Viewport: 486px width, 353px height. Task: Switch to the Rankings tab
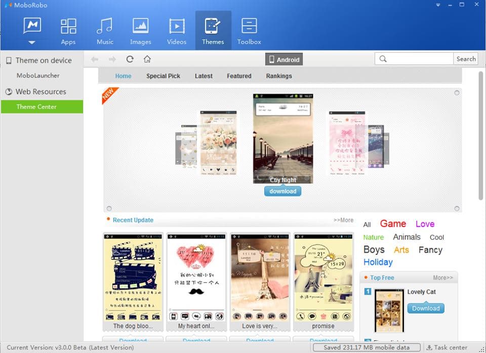(278, 76)
